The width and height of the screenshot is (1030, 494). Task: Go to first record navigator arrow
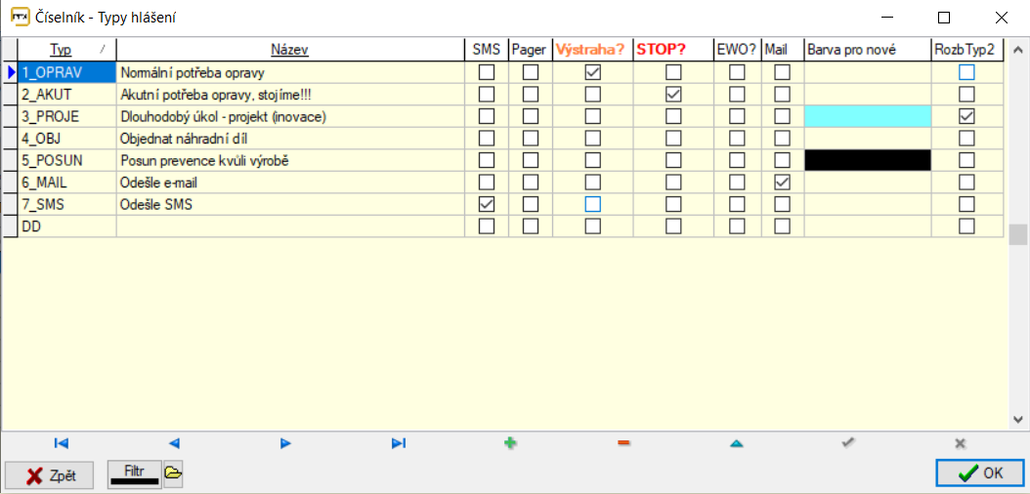(x=62, y=443)
